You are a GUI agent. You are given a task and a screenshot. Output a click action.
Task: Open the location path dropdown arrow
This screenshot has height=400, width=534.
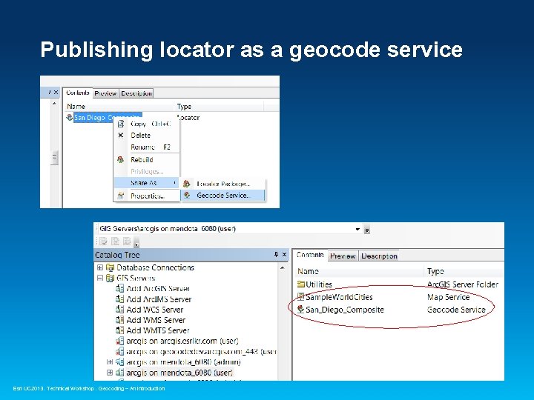coord(357,229)
